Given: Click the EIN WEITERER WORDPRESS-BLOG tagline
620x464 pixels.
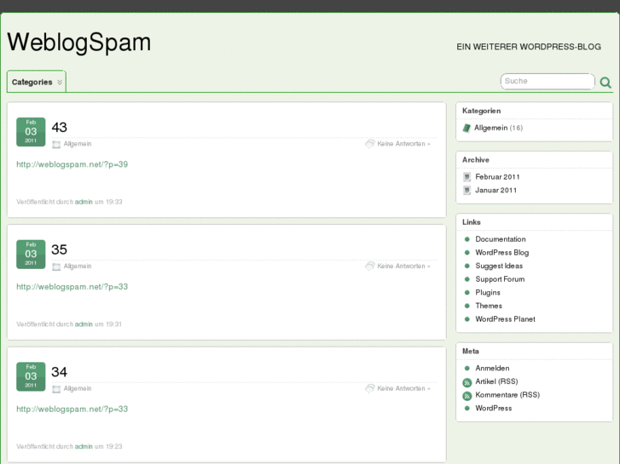Looking at the screenshot, I should pos(529,47).
